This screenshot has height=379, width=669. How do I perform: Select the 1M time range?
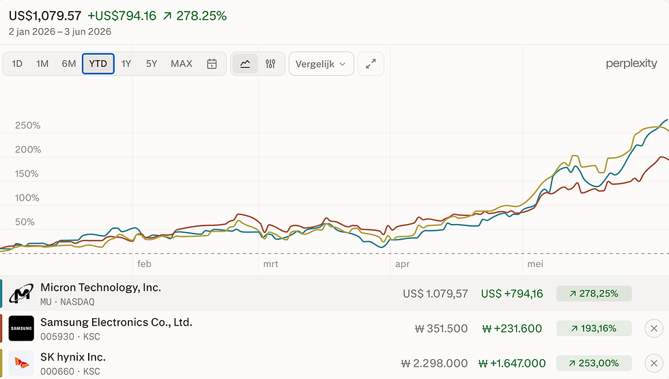(x=42, y=64)
